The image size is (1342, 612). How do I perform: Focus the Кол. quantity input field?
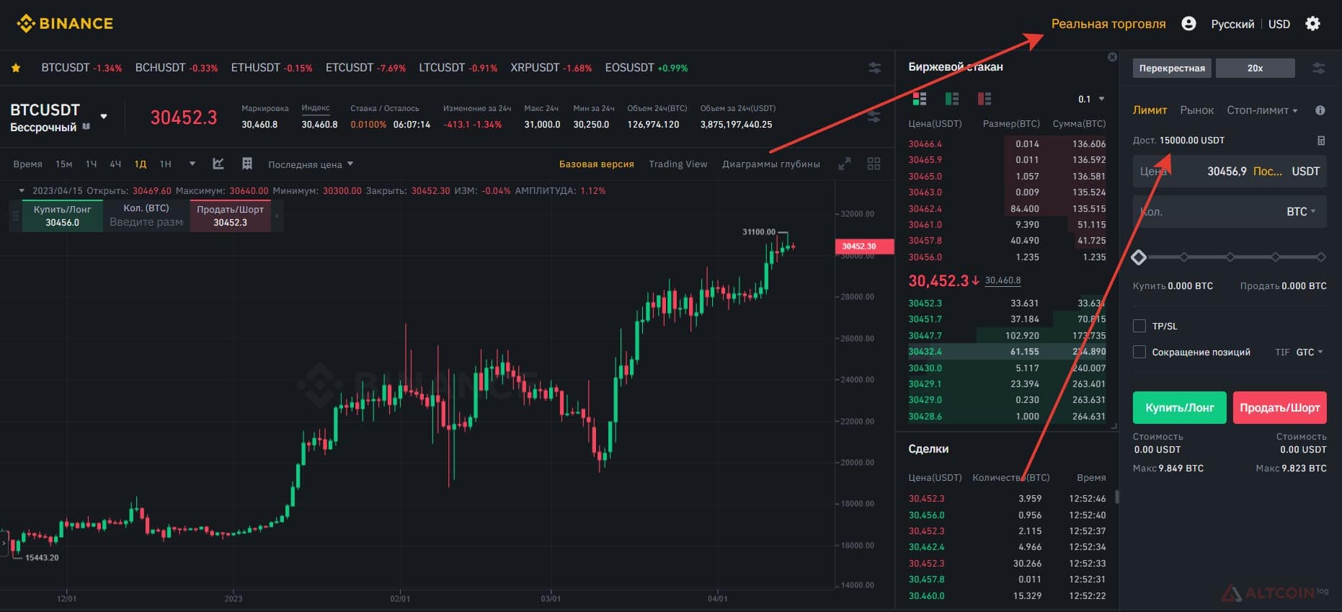point(1230,211)
